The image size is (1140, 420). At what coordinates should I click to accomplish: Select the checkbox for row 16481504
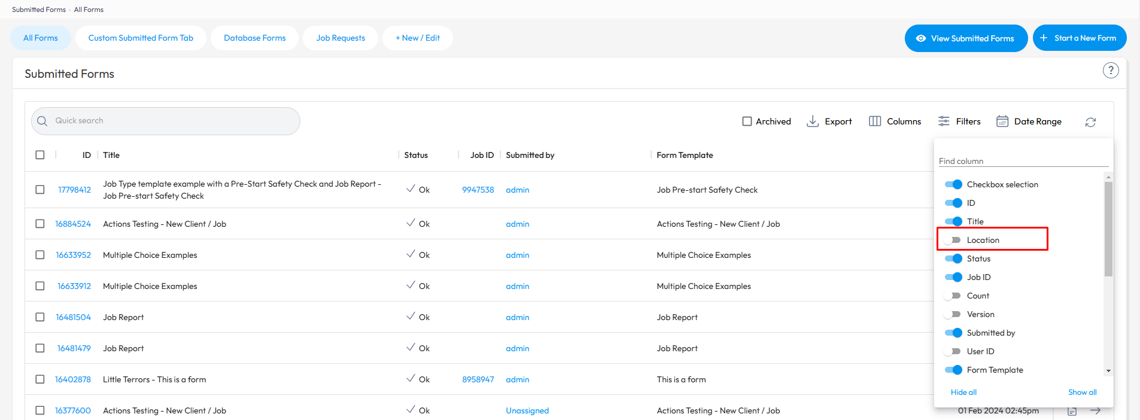(40, 317)
